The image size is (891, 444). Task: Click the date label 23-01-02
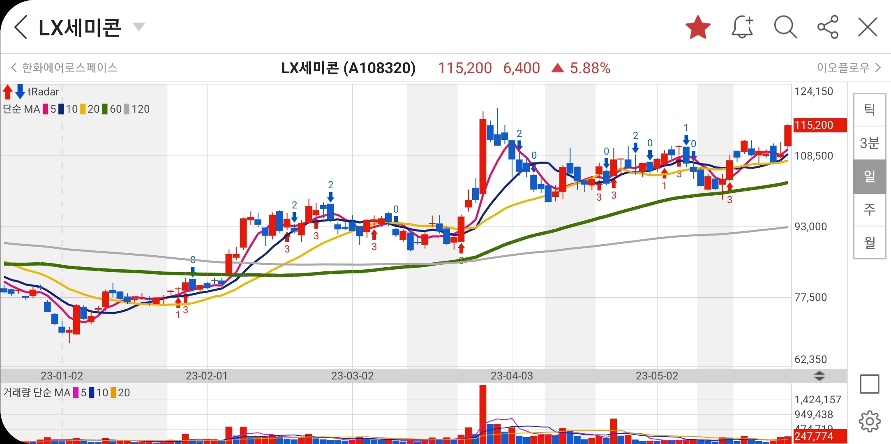(62, 376)
